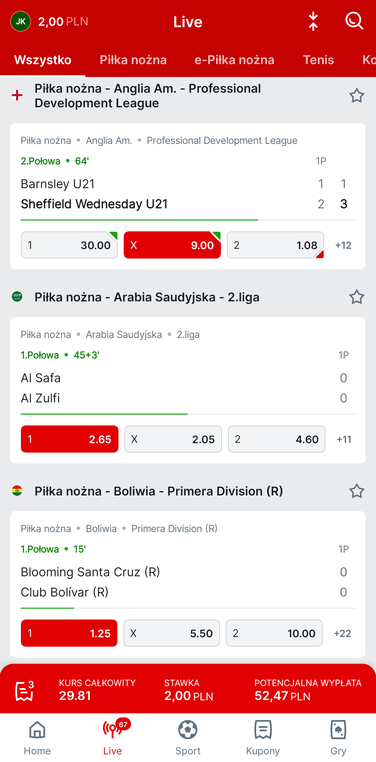Switch to the Piłka nożna tab
The width and height of the screenshot is (376, 762).
click(133, 60)
